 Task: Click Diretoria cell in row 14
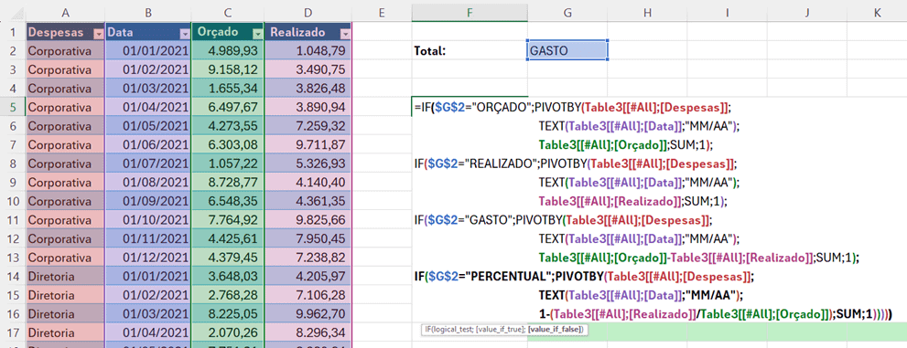click(x=65, y=276)
